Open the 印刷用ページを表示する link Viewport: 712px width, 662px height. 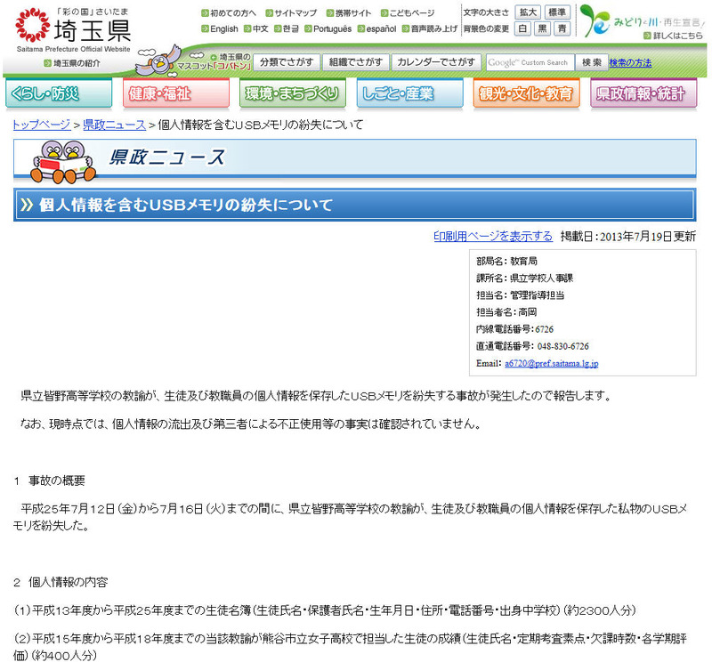pyautogui.click(x=493, y=237)
